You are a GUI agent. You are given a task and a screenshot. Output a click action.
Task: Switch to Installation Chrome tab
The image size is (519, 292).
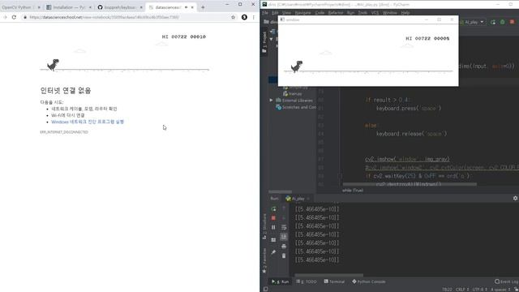(x=68, y=7)
